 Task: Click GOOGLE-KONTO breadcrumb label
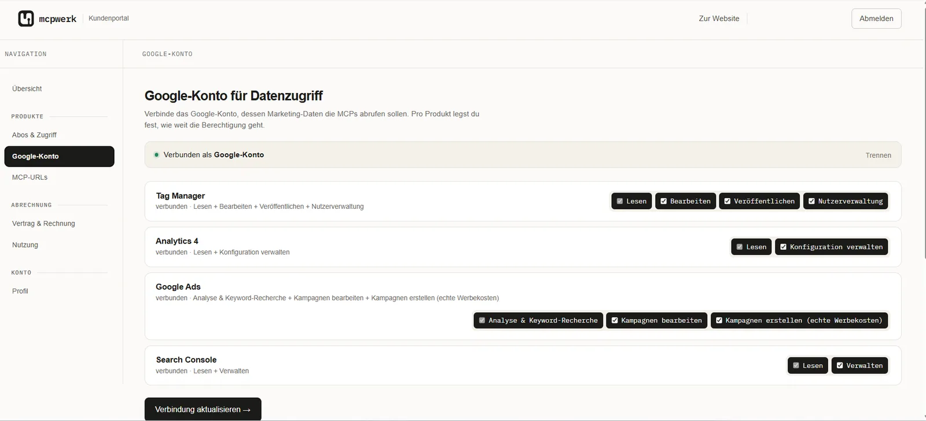click(x=167, y=54)
